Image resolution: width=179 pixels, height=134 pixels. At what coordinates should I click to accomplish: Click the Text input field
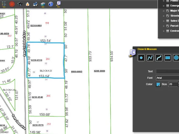pos(167,72)
